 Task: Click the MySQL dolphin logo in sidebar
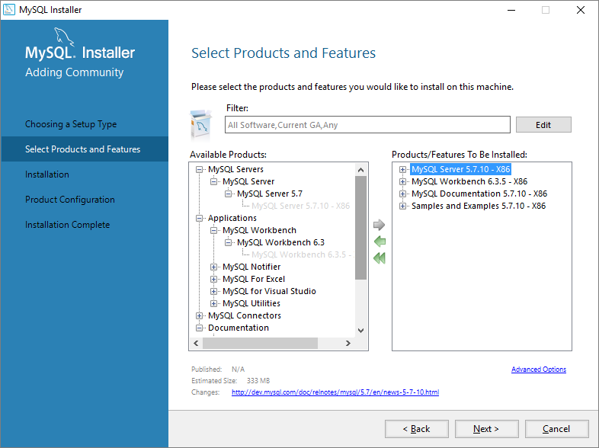point(63,37)
